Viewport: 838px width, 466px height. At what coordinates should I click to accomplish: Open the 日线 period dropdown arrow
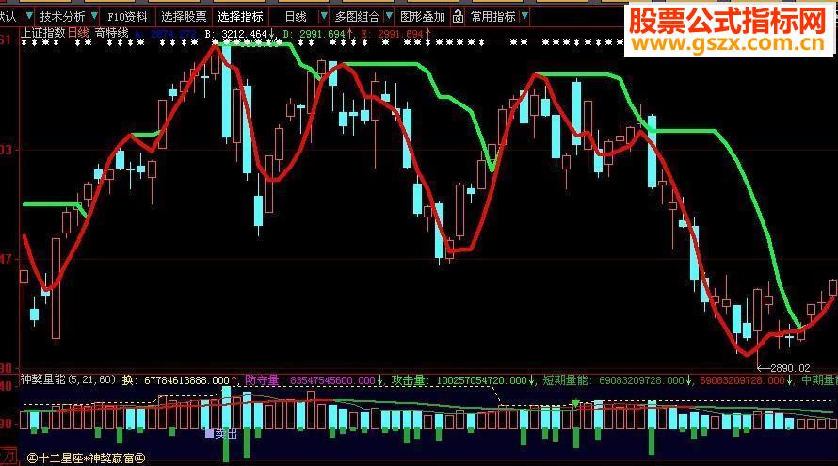click(x=323, y=17)
